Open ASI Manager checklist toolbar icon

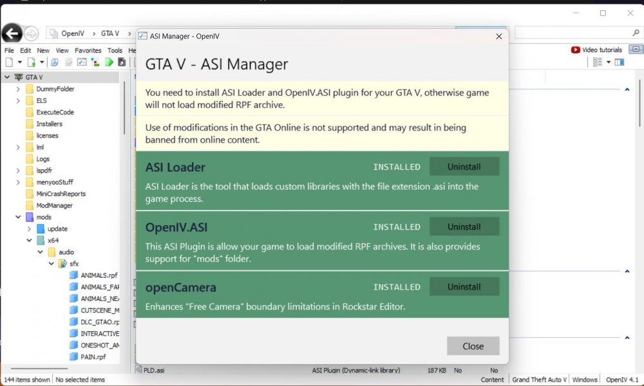coord(82,62)
